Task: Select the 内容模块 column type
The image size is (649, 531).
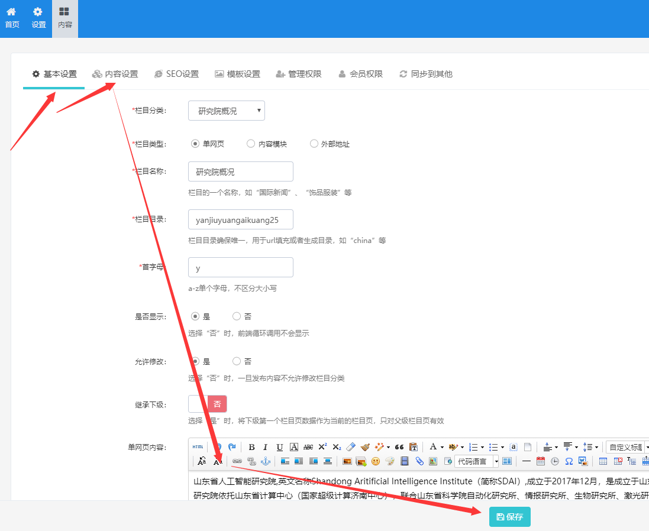Action: tap(251, 144)
